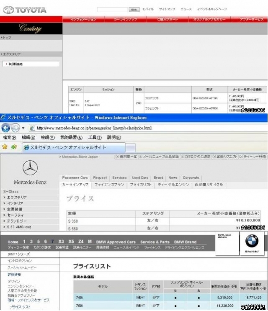Open the 檔案(F) menu
This screenshot has height=311, width=268.
[9, 137]
